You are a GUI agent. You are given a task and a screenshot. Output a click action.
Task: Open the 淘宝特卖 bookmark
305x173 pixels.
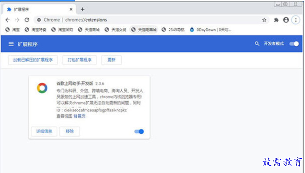[x=35, y=30]
